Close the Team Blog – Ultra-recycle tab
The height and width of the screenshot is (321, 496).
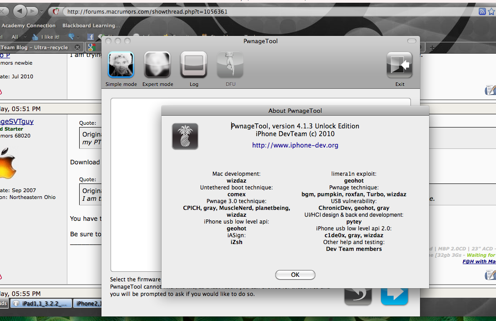pos(77,47)
